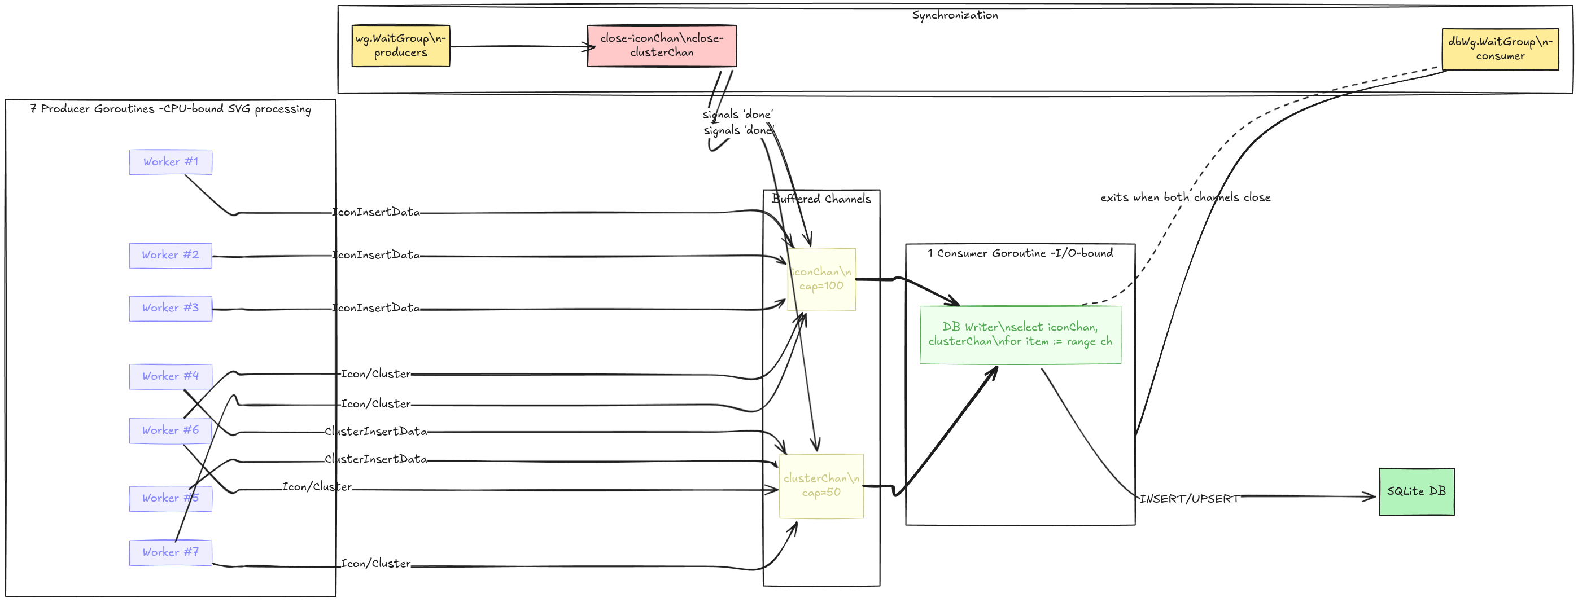The height and width of the screenshot is (602, 1578).
Task: Click the '7 Producer Goroutines' group title
Action: (x=171, y=109)
